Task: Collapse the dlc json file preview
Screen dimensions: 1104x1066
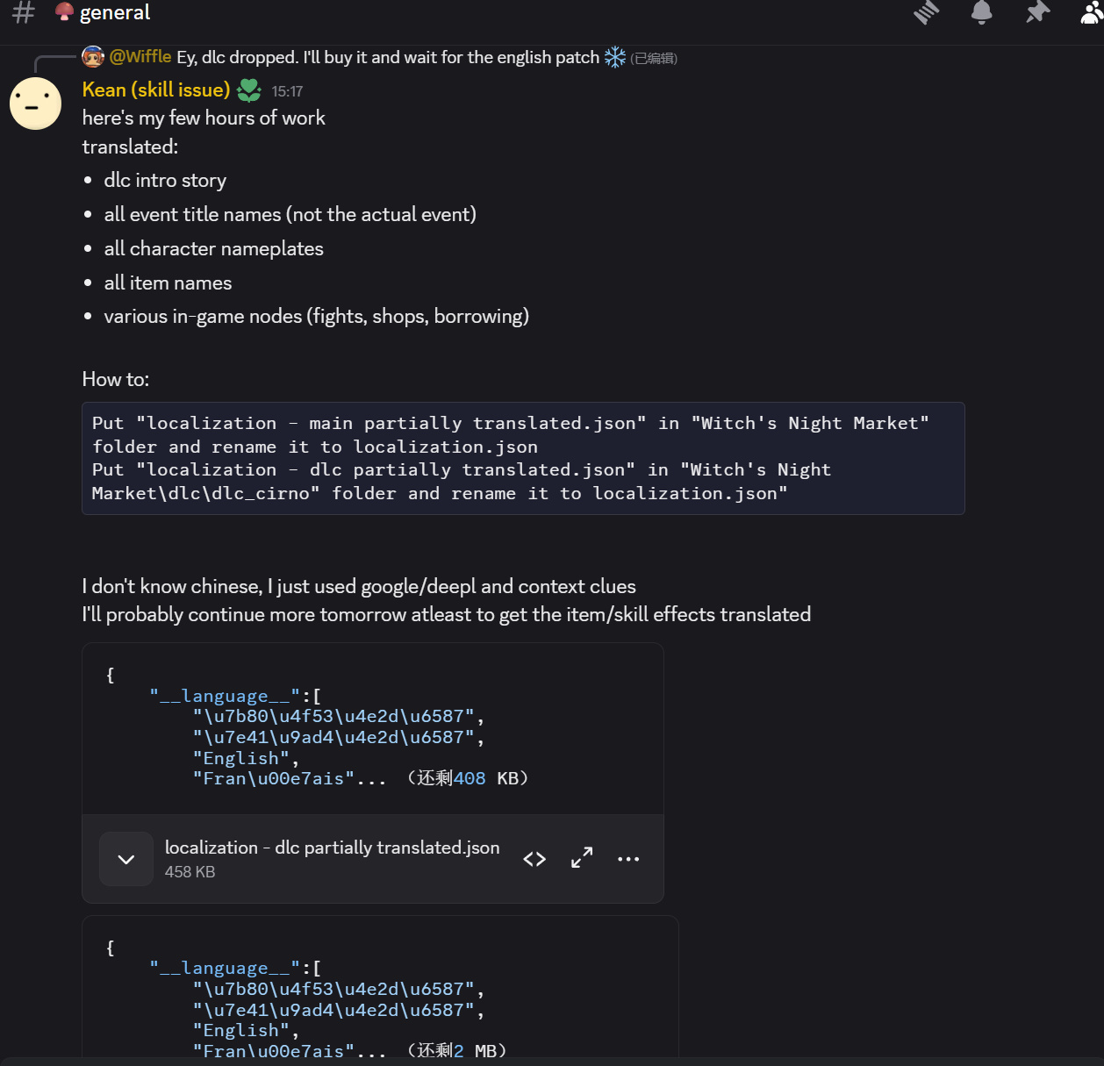Action: tap(126, 860)
